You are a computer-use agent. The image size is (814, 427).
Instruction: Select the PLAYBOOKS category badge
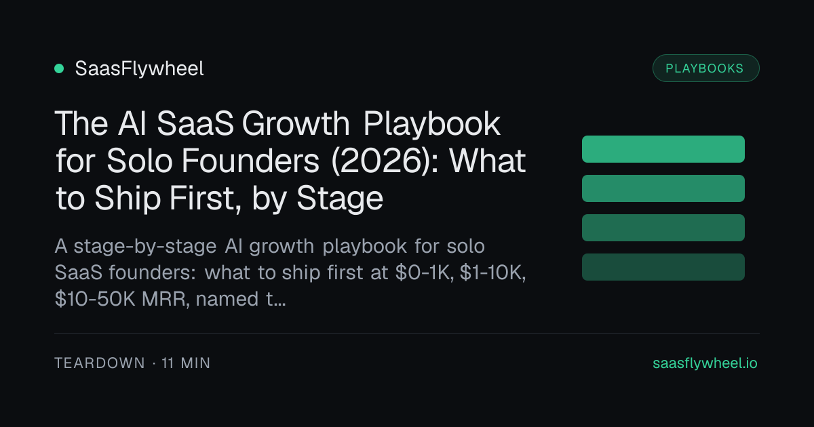705,68
